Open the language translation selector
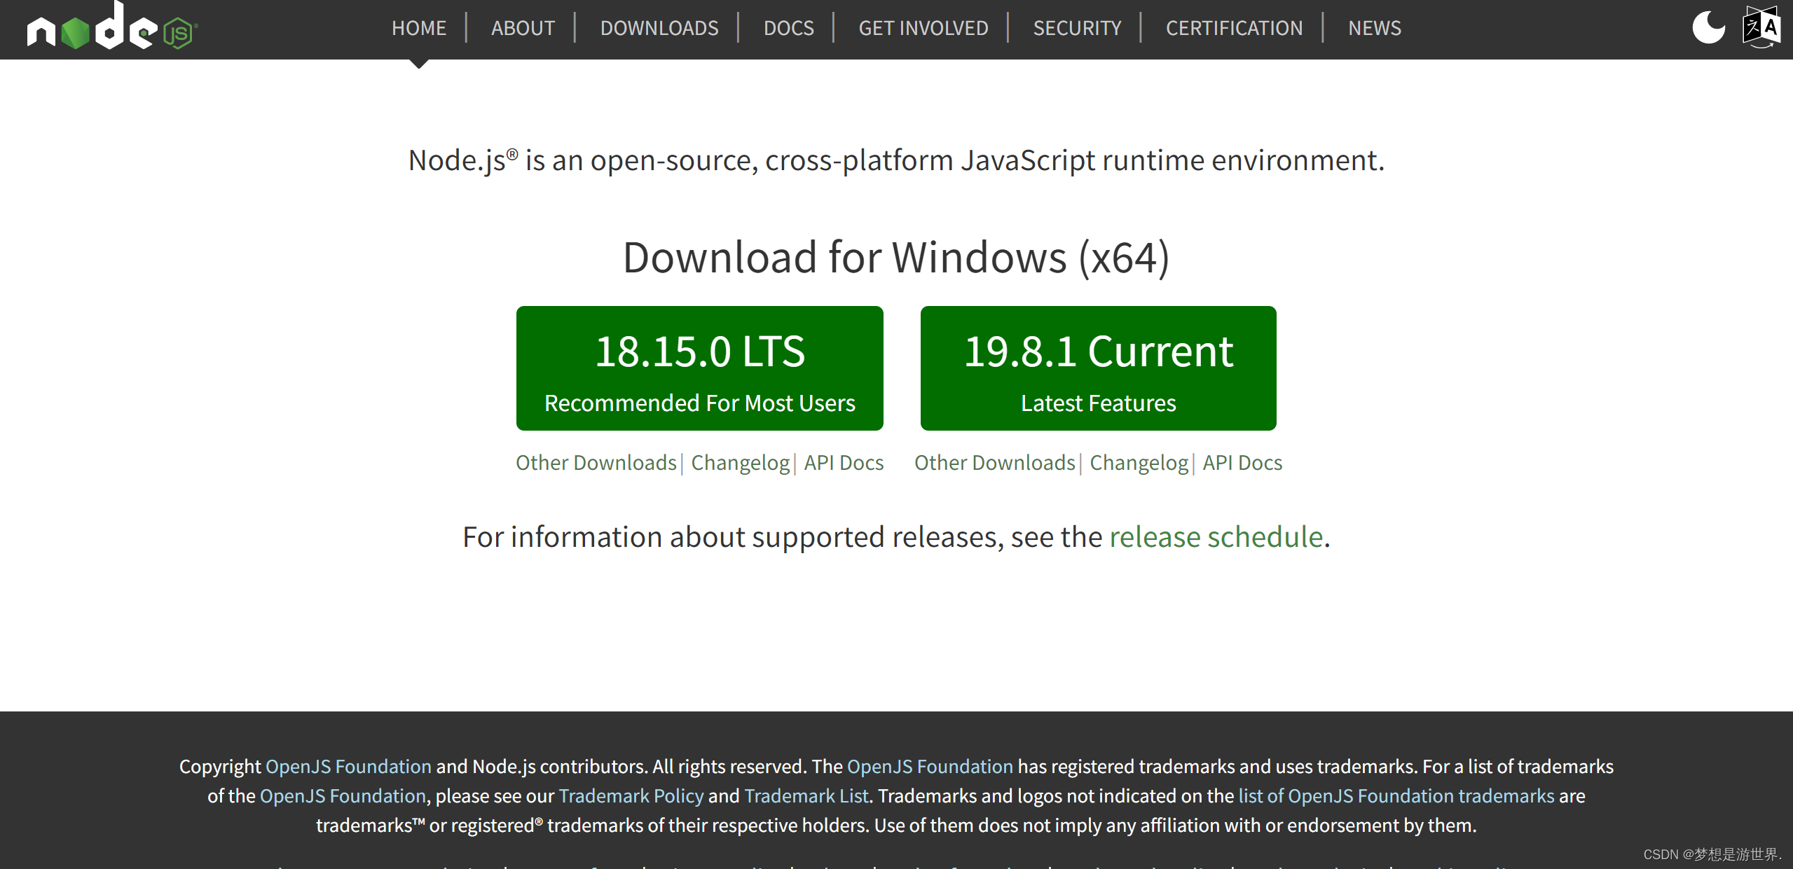Screen dimensions: 1793x869 point(1761,27)
